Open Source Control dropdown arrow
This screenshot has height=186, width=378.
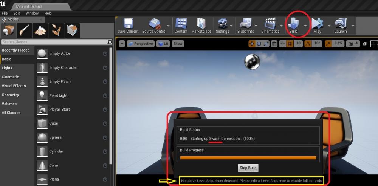pyautogui.click(x=168, y=26)
